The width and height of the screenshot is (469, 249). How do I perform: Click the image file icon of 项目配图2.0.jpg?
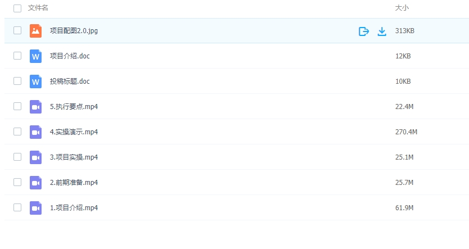(36, 31)
